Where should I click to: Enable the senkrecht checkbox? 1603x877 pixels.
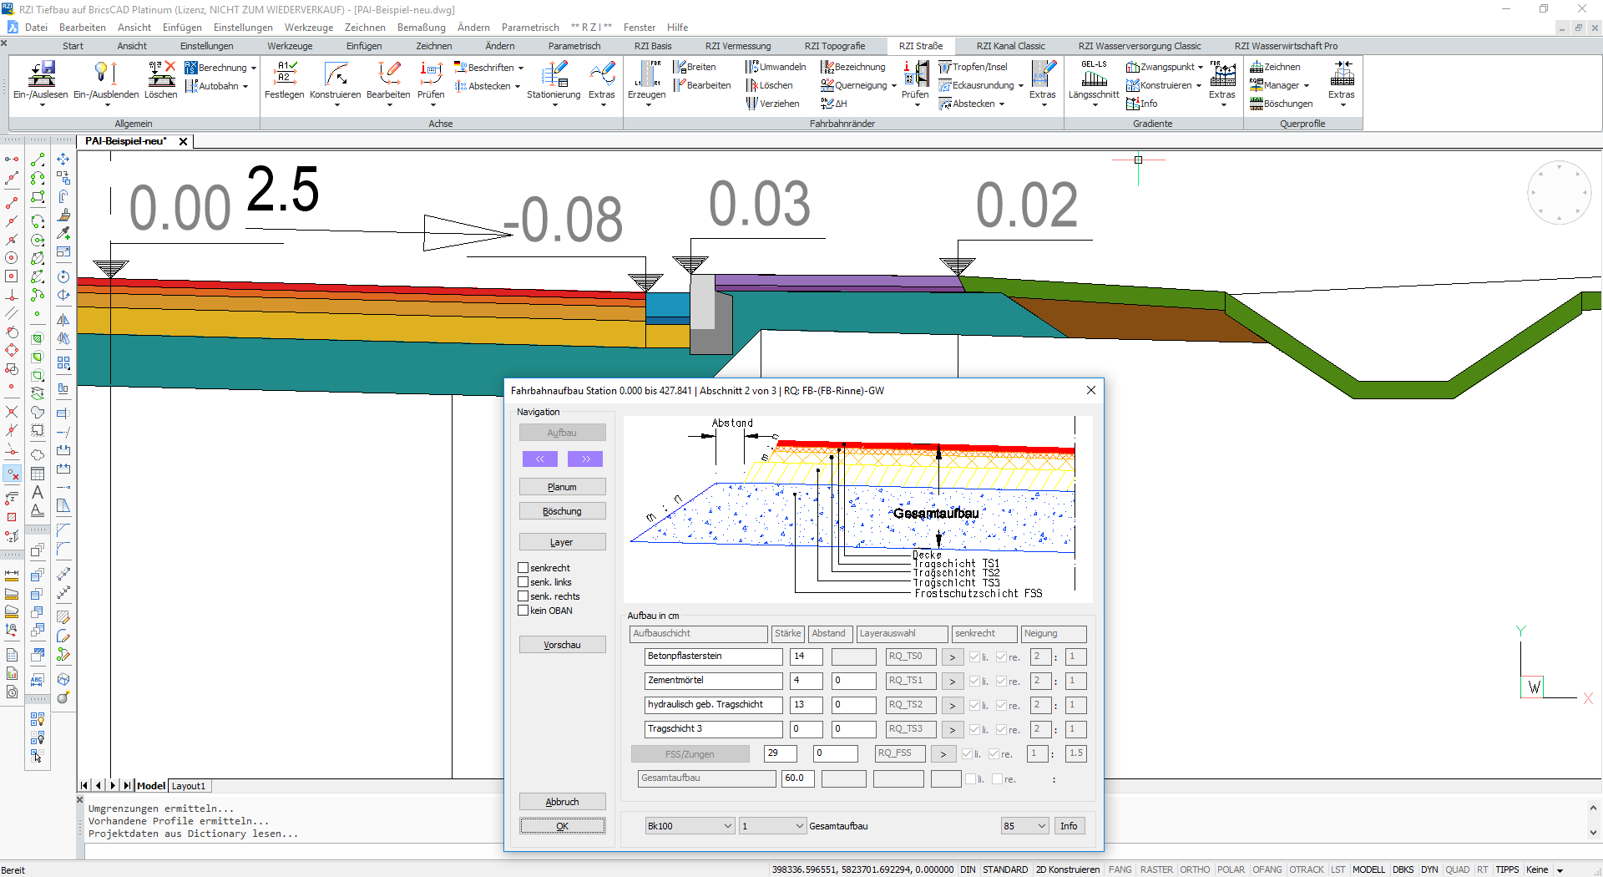click(523, 568)
